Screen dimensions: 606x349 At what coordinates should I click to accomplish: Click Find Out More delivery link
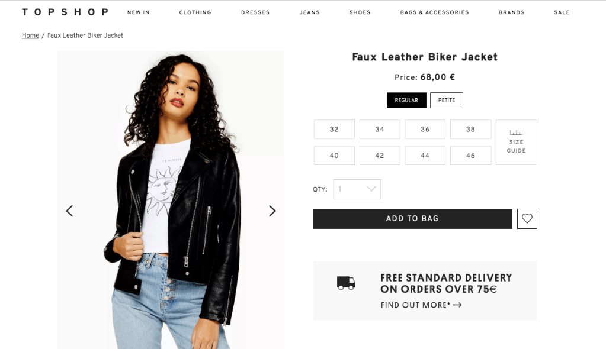[x=421, y=305]
